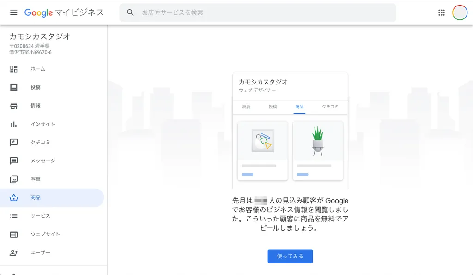
Task: Click the 投稿 tab in preview card
Action: pos(273,107)
